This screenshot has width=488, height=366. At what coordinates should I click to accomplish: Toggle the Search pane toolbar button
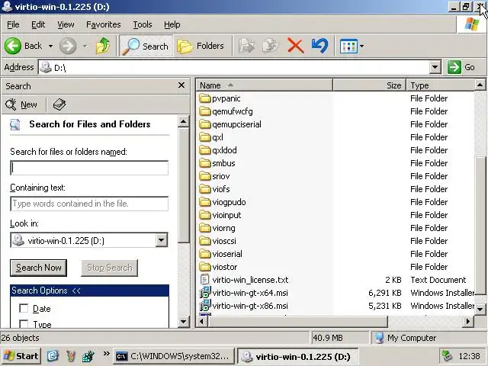click(146, 46)
